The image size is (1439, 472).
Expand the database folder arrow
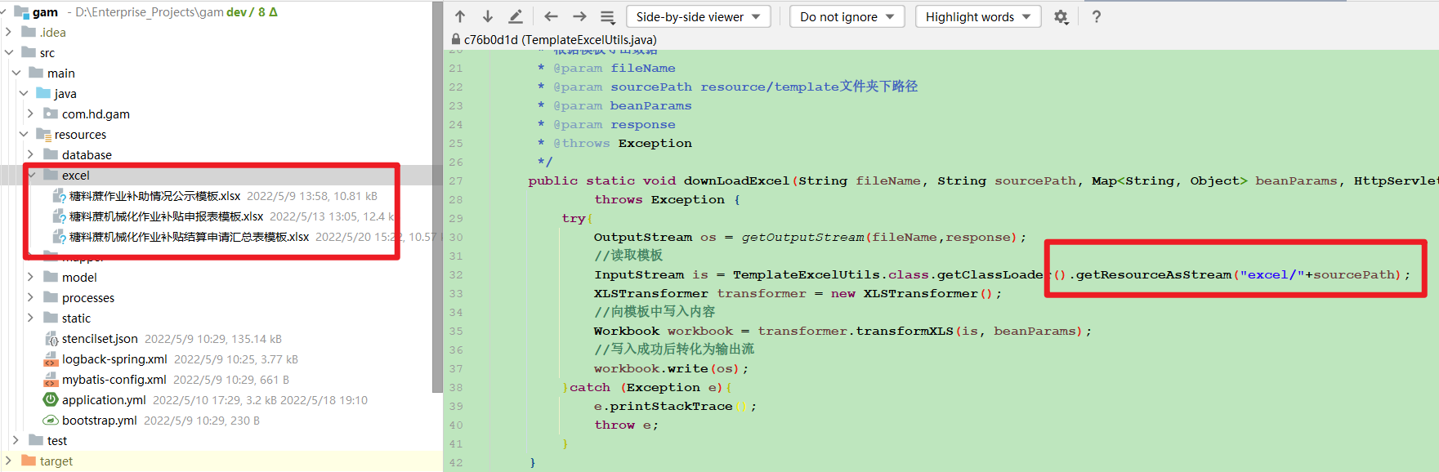(x=30, y=154)
